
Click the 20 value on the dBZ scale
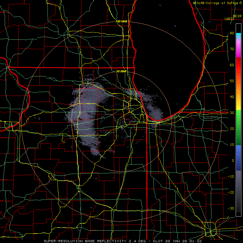(x=232, y=129)
